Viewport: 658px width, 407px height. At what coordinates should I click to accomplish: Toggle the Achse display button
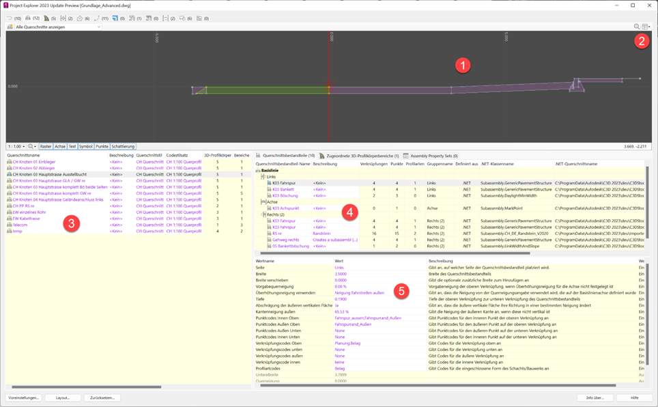coord(60,146)
